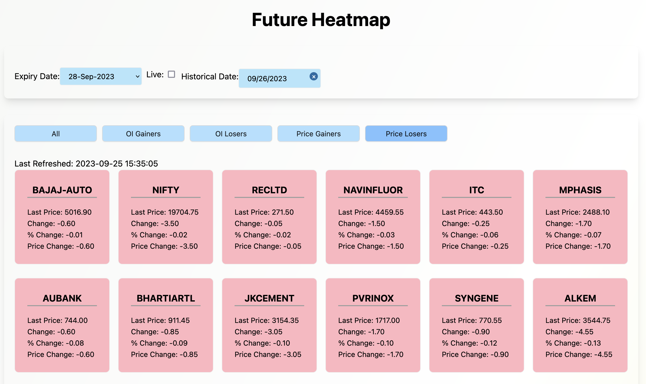Click the RECLTD stock card

pos(269,217)
